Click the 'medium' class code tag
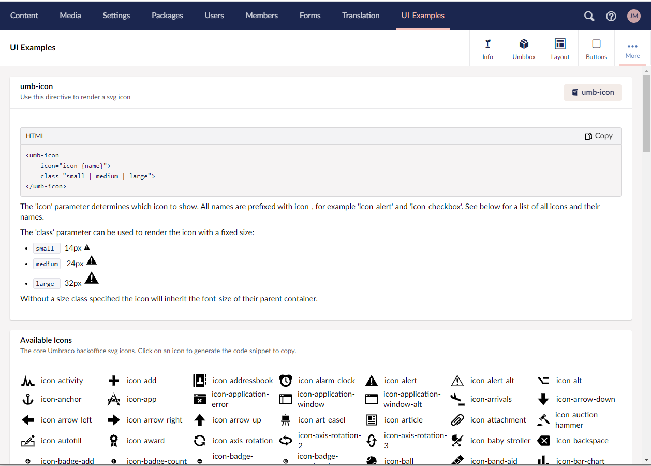Viewport: 651px width, 466px height. pos(47,264)
